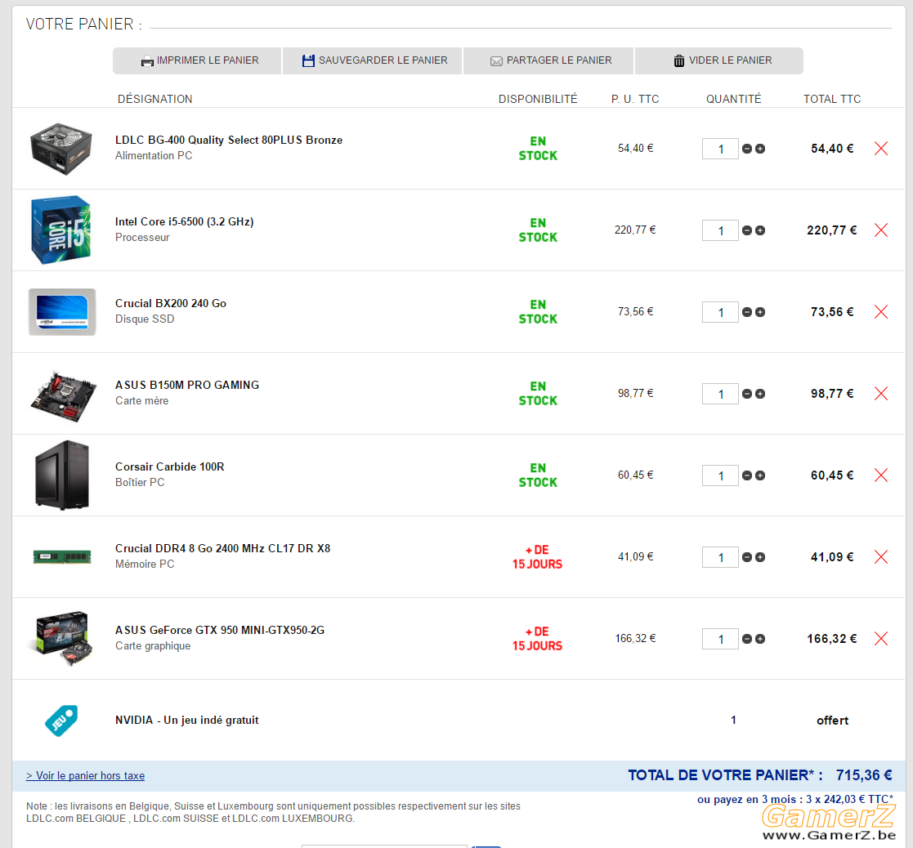Click Voir le panier hors taxe link
Screen dimensions: 913x848
pos(86,776)
